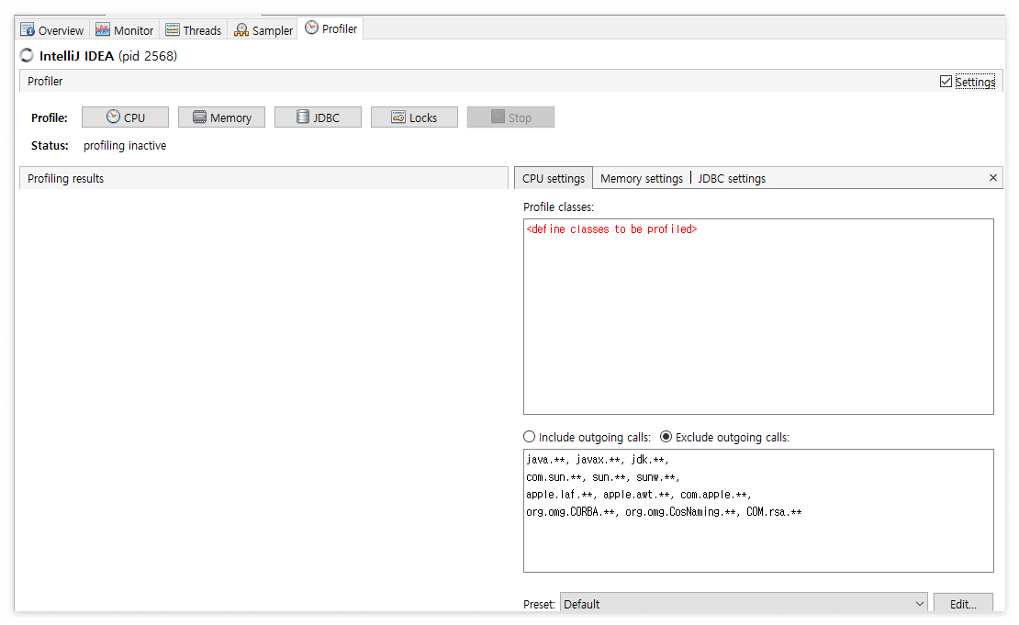
Task: Click the profiling inactive status text
Action: (125, 146)
